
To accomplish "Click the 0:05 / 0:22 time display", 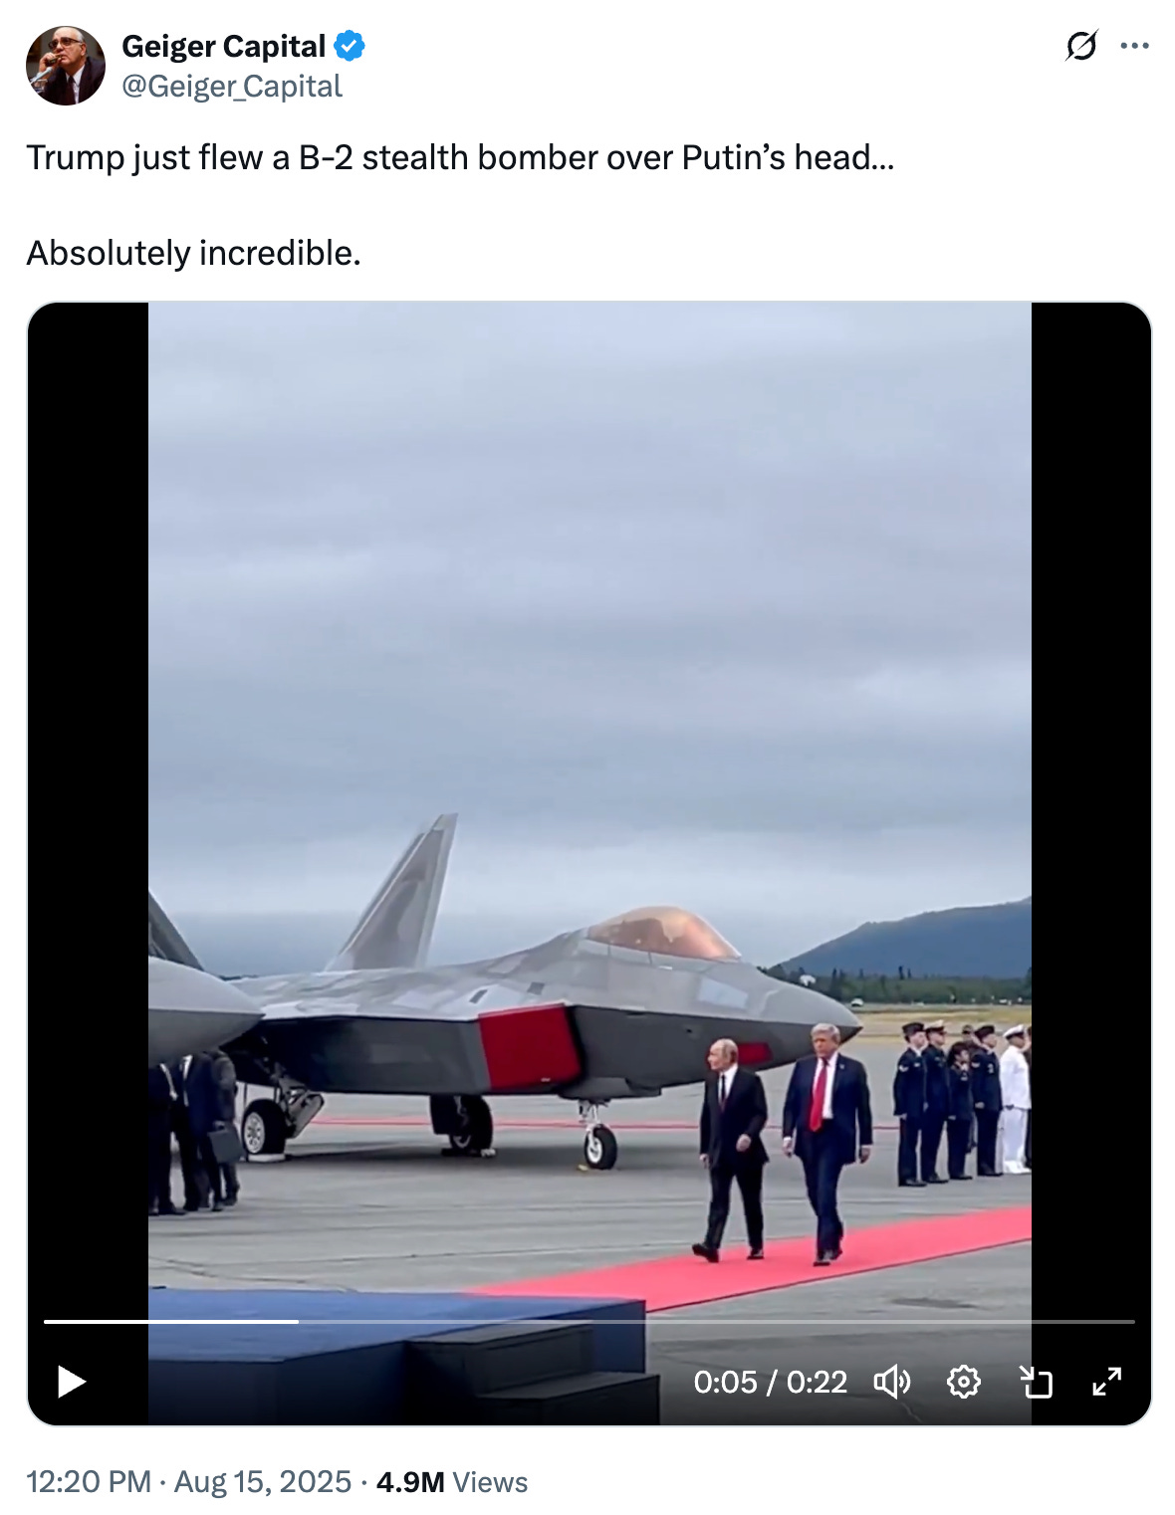I will 770,1382.
